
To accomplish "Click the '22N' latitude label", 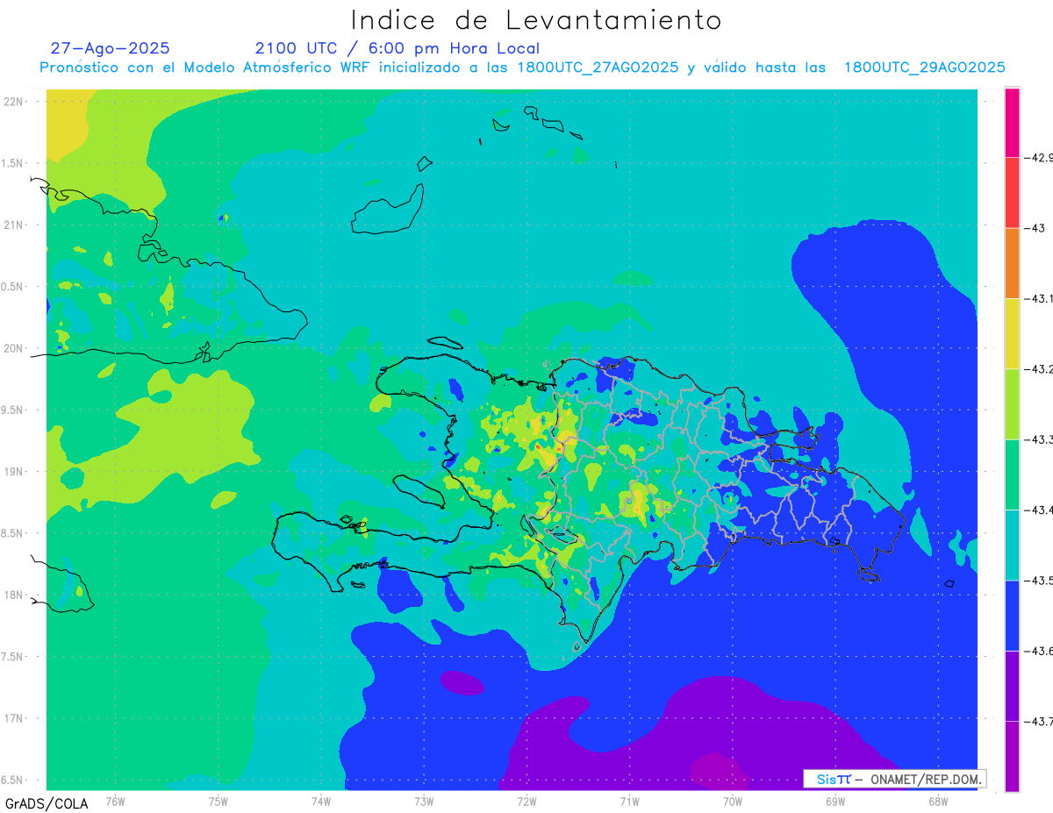I will pyautogui.click(x=13, y=101).
